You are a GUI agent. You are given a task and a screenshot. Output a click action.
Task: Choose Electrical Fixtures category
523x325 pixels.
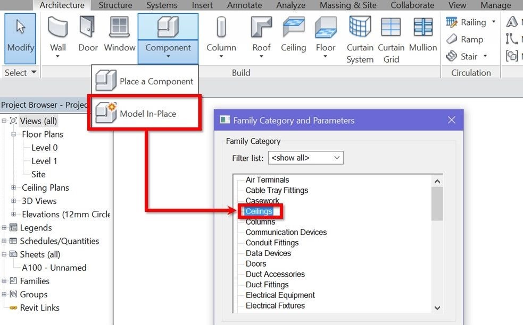point(275,305)
